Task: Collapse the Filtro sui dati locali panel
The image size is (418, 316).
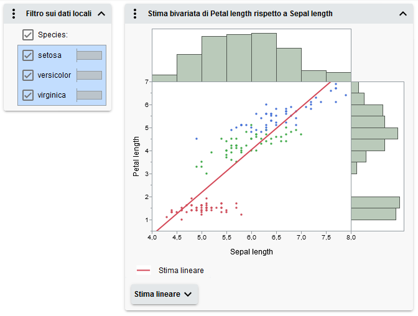Action: click(x=102, y=13)
